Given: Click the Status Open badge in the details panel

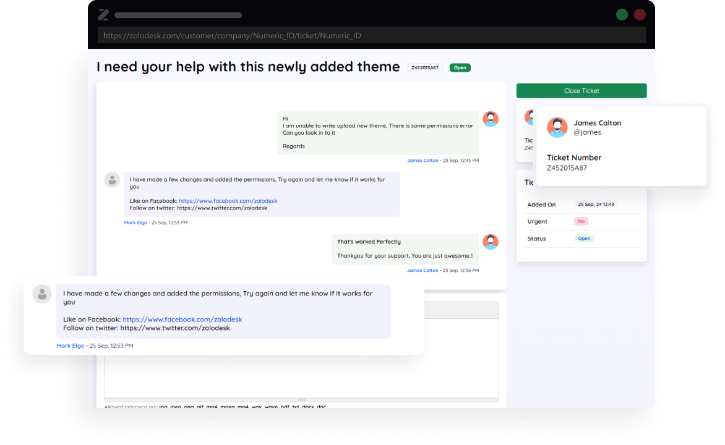Looking at the screenshot, I should click(x=584, y=239).
